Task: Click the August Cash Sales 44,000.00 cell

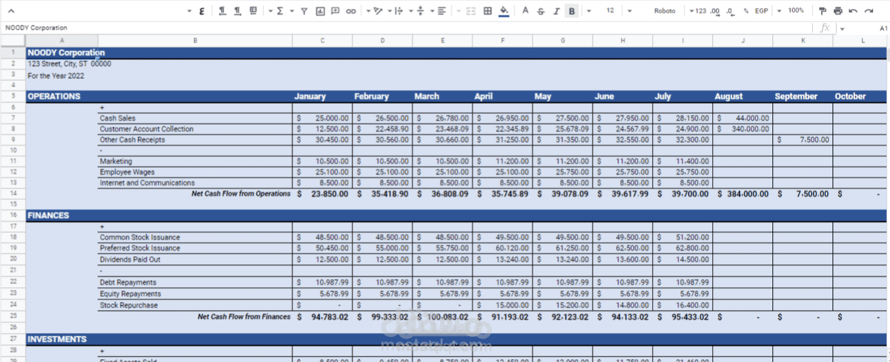Action: point(743,118)
